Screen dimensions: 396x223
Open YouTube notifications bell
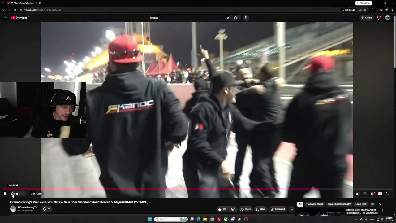tap(379, 18)
